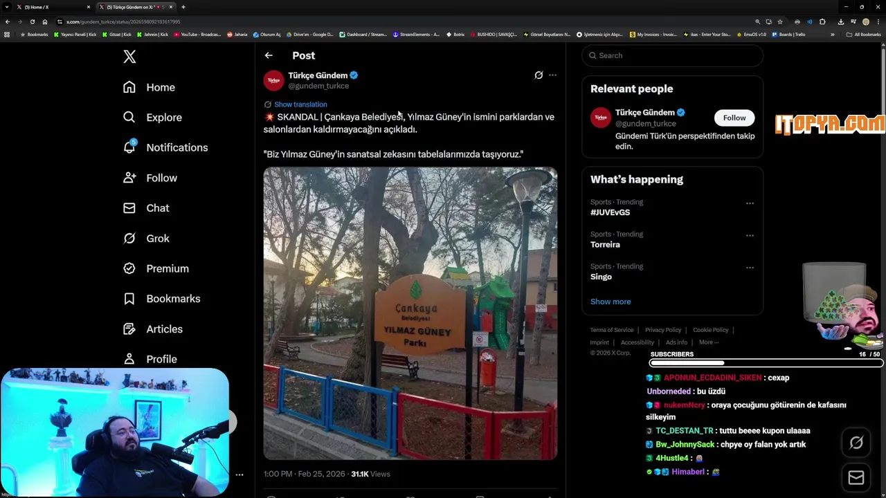Open the Follow page in the sidebar
Viewport: 886px width, 498px height.
click(x=150, y=178)
